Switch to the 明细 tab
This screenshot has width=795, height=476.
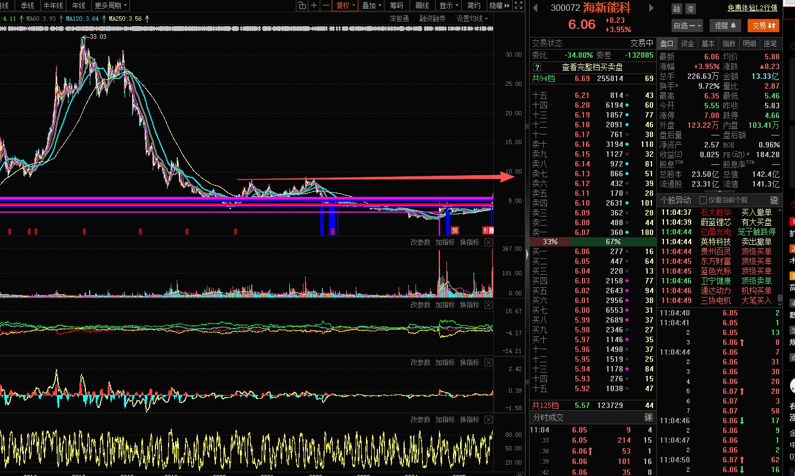click(749, 44)
